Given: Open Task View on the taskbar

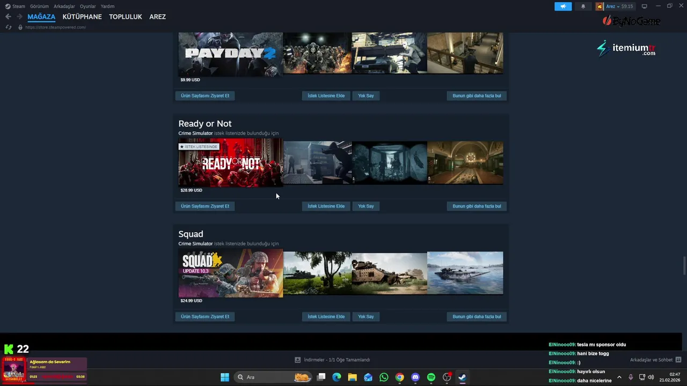Looking at the screenshot, I should click(321, 377).
